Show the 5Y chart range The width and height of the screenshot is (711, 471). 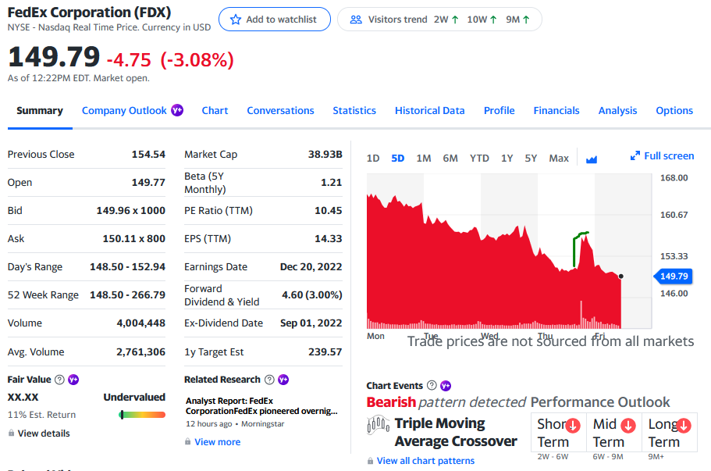click(x=531, y=159)
